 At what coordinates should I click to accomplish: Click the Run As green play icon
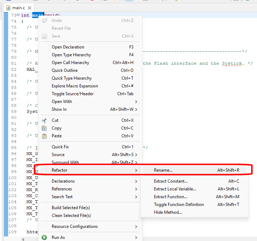[x=45, y=237]
